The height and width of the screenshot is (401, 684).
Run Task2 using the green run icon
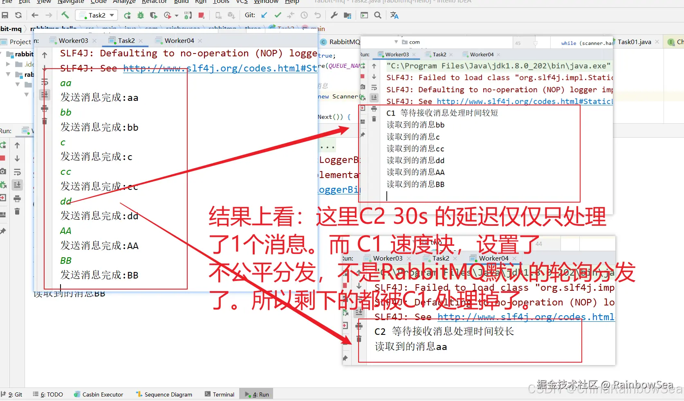[127, 16]
